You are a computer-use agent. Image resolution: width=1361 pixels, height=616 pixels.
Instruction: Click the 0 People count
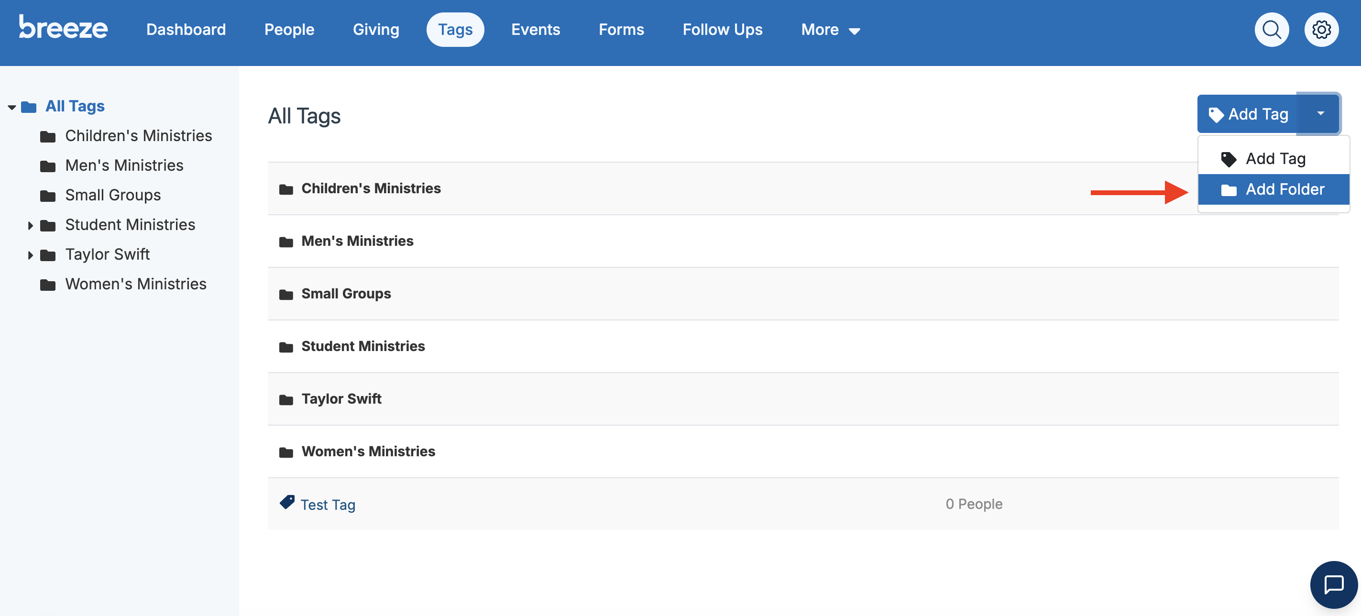click(974, 504)
